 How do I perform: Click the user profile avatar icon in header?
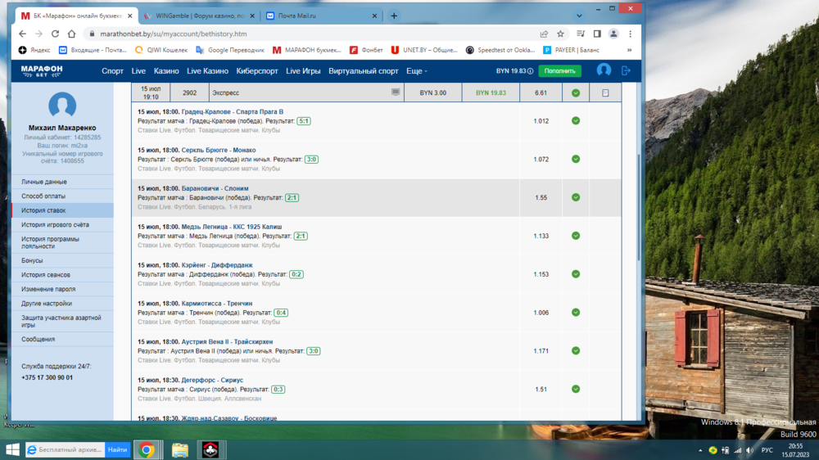(x=604, y=70)
